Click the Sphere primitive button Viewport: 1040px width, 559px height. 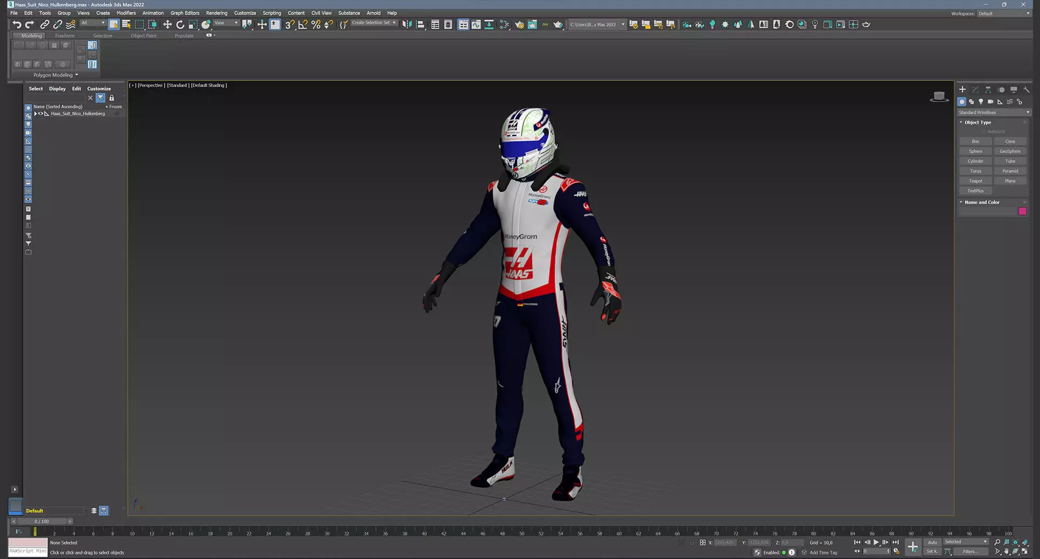click(x=976, y=151)
